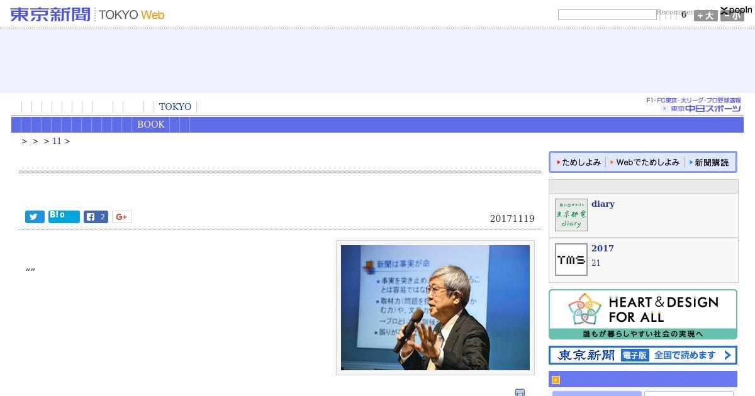
Task: Open 東京新聞 電子版 全国で読めます banner
Action: click(643, 355)
